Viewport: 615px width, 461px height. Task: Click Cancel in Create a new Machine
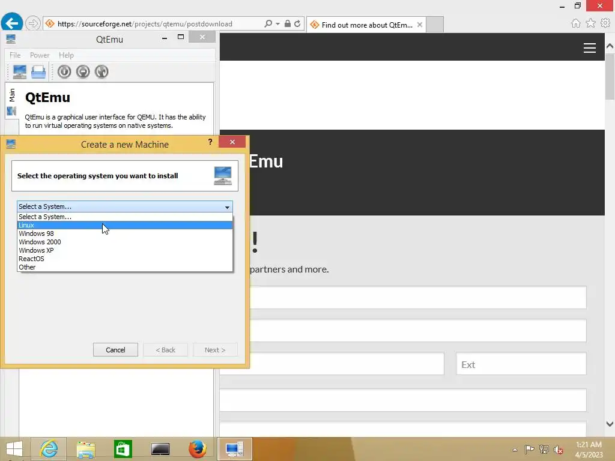115,350
